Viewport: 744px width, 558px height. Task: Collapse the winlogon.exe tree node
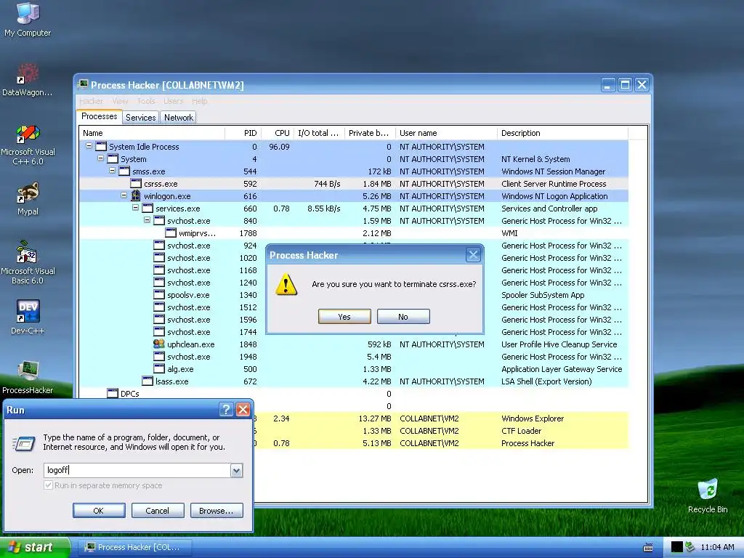pyautogui.click(x=124, y=195)
